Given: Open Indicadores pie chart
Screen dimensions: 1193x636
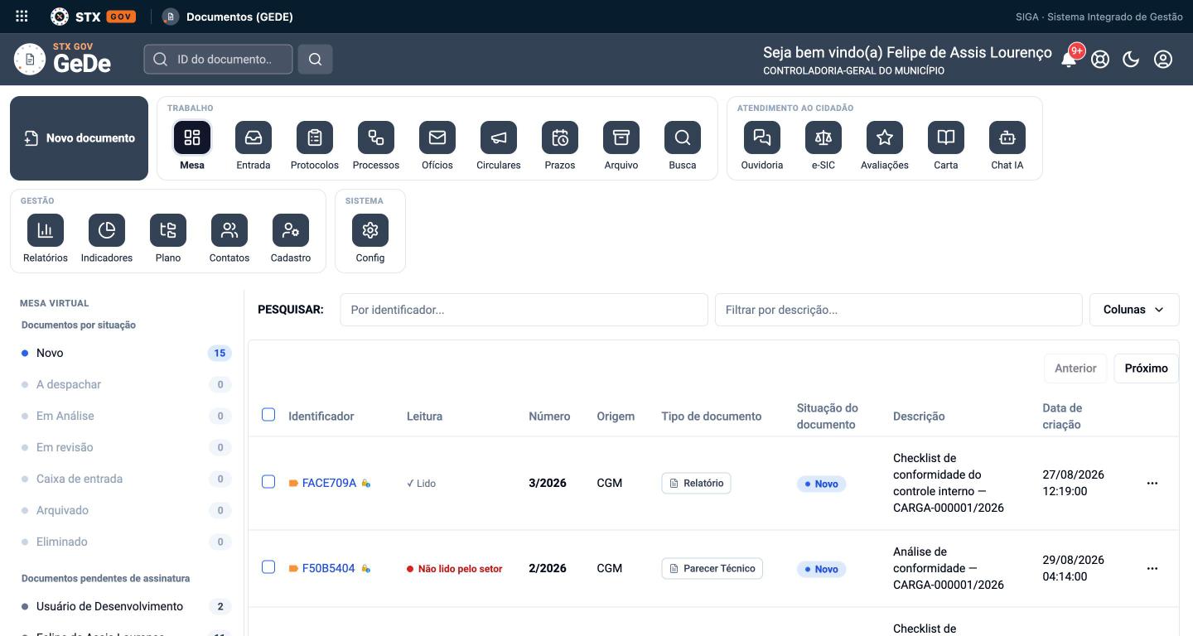Looking at the screenshot, I should pos(107,230).
